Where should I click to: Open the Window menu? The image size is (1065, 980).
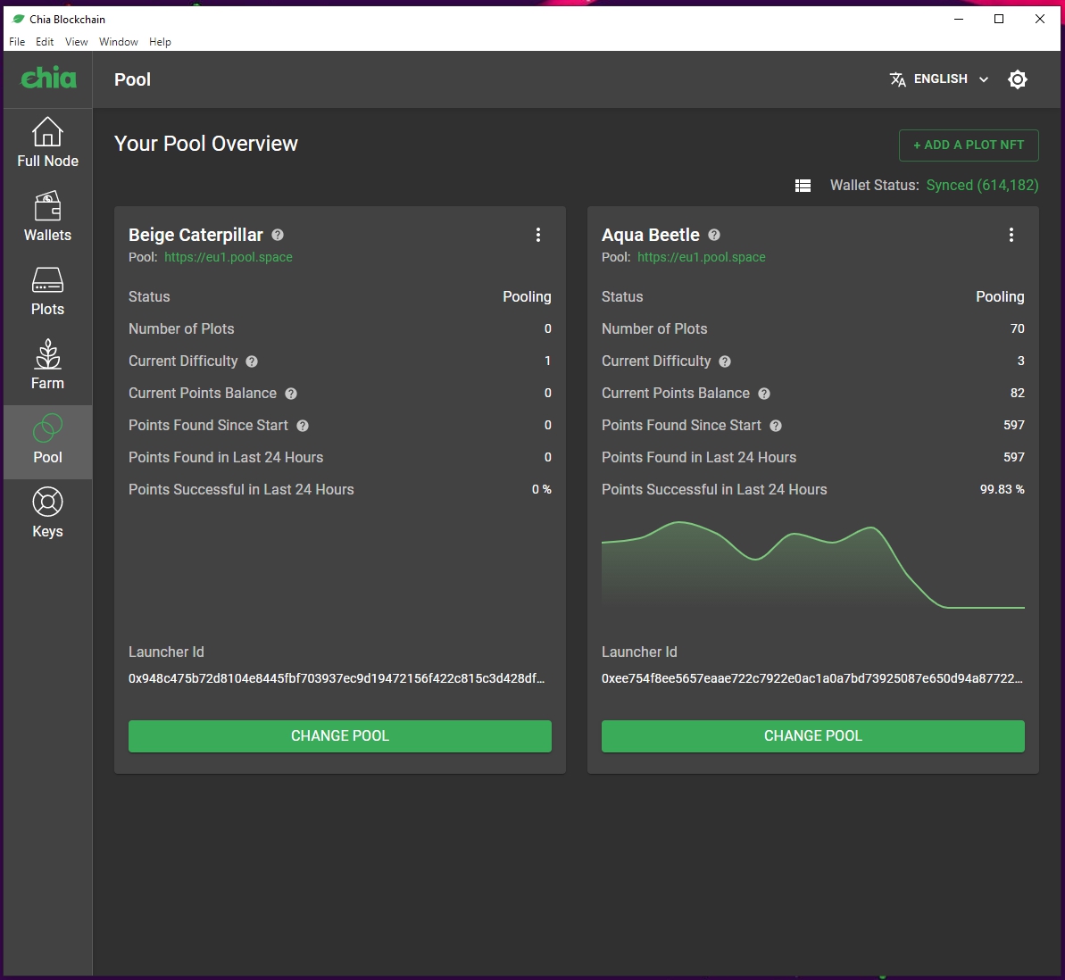pos(118,41)
